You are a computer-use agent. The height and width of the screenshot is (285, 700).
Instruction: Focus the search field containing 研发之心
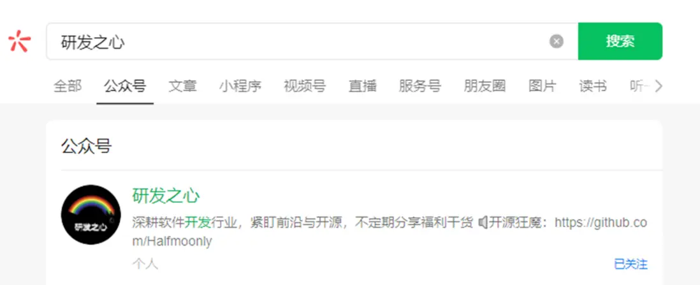(x=312, y=41)
